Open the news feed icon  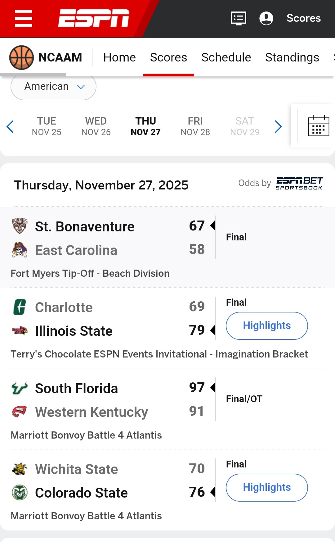tap(239, 18)
